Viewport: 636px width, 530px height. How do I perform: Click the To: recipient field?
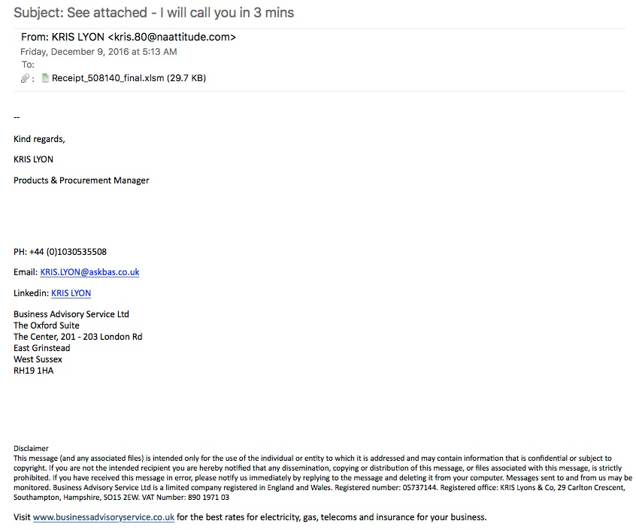pos(28,65)
